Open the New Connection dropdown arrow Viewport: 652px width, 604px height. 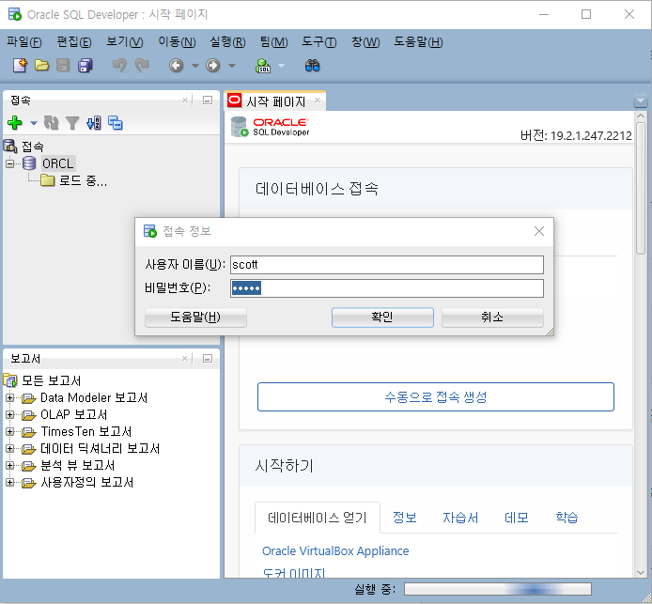tap(34, 123)
